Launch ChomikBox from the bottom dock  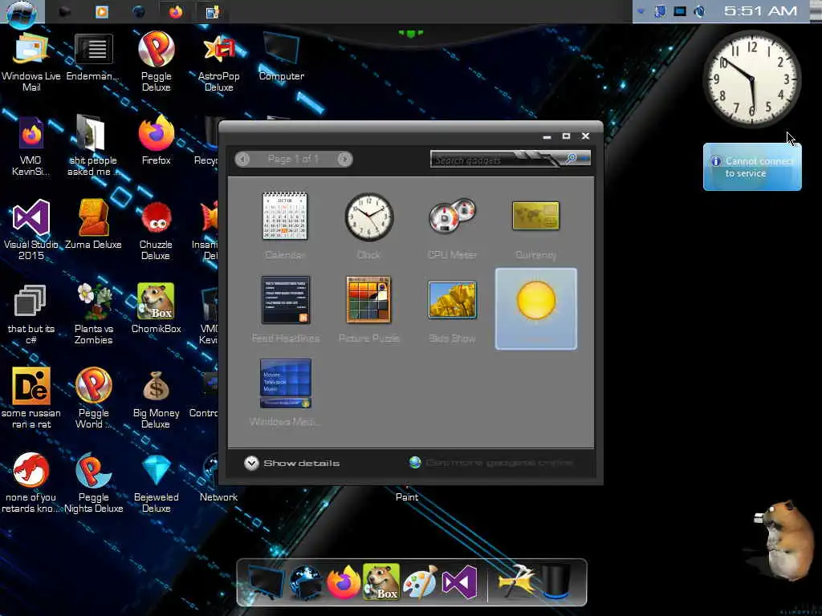(x=381, y=582)
